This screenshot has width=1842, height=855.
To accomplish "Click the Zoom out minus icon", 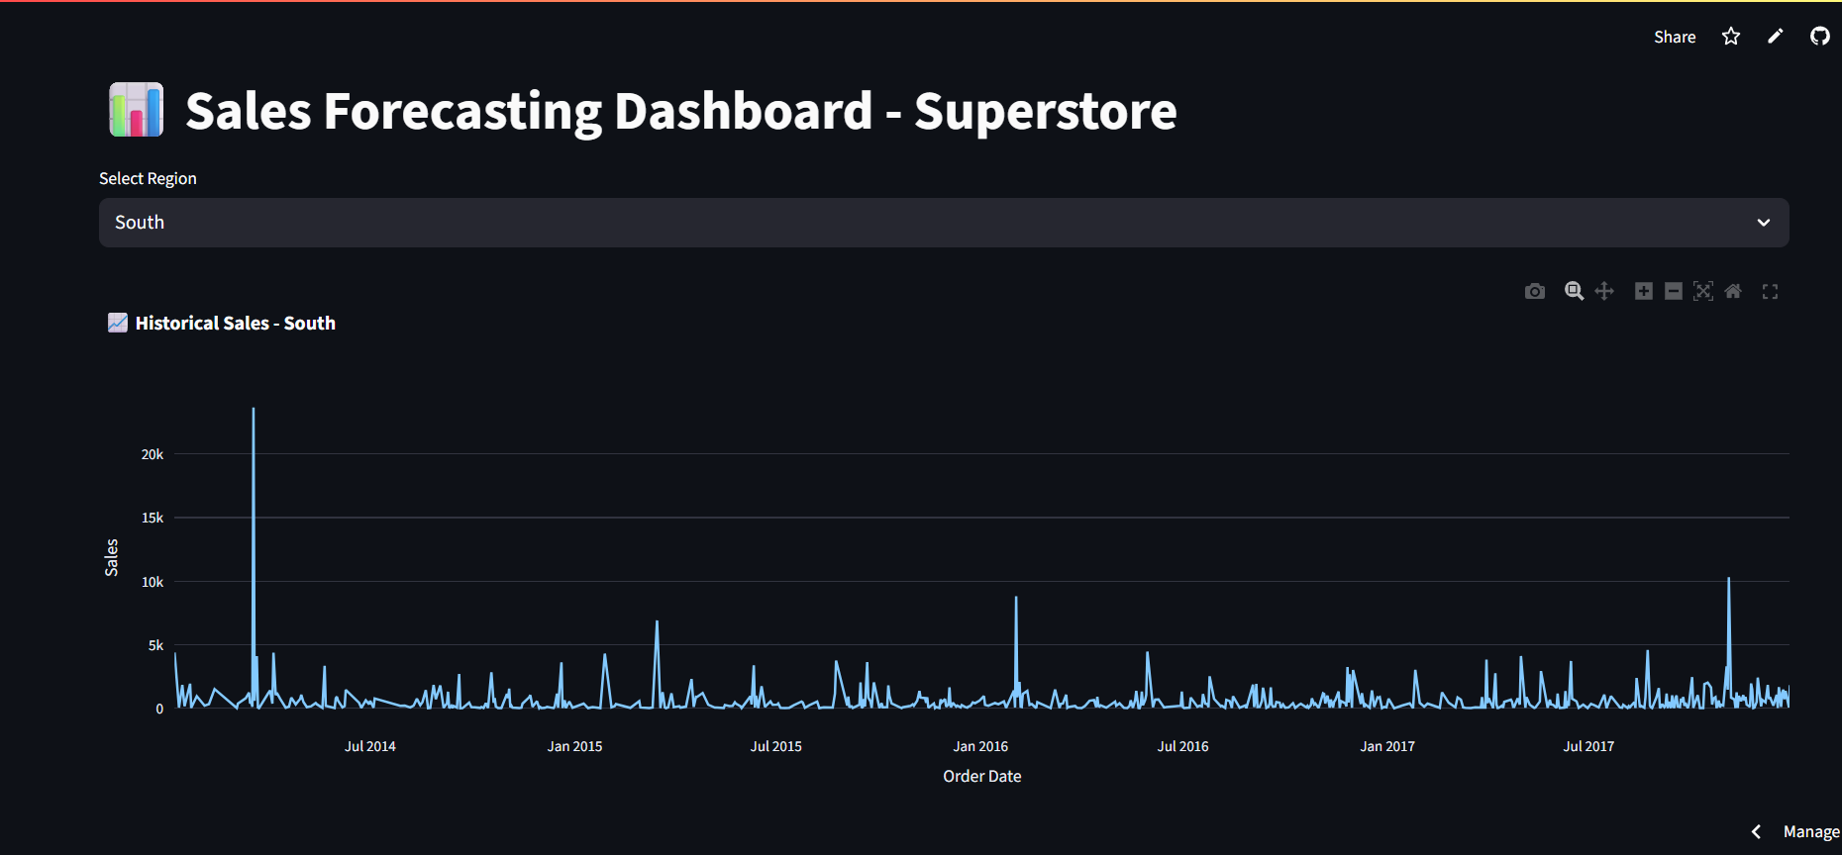I will (1673, 291).
